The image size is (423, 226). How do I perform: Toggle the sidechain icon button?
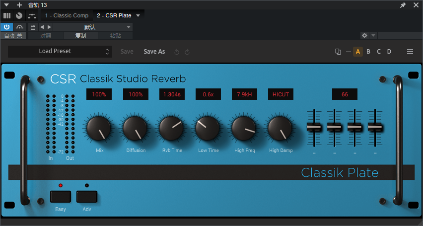[x=19, y=27]
